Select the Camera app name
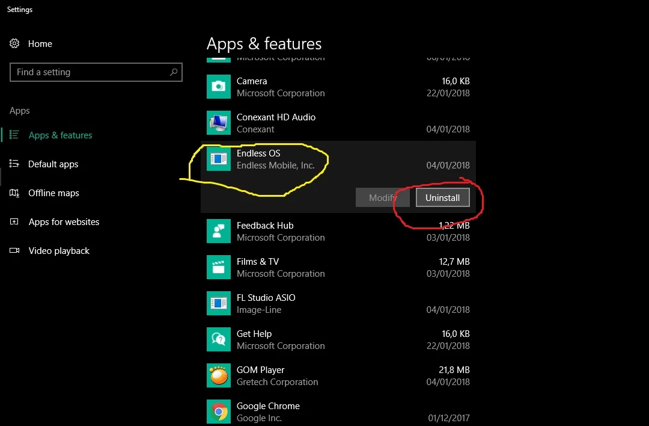649x426 pixels. 252,81
